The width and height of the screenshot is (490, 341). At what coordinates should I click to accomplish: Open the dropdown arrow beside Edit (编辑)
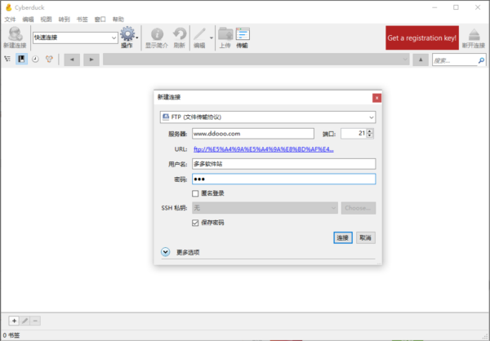click(x=212, y=38)
